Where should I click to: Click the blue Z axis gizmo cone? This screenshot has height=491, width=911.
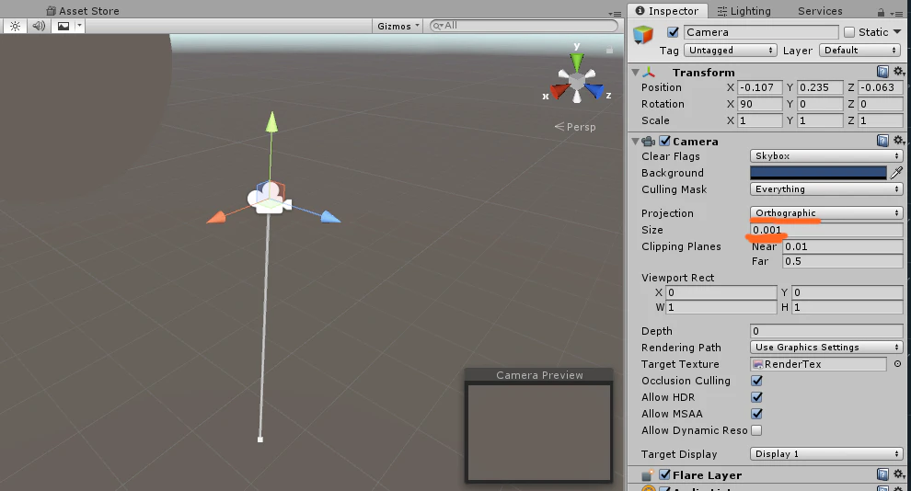pyautogui.click(x=595, y=90)
